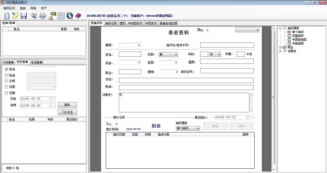Click the 预约 button
Screen dimensions: 327x173
(215, 126)
